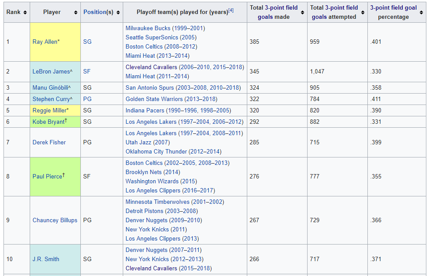This screenshot has height=276, width=429.
Task: Select Reggie Miller's 320 goals made
Action: point(254,110)
